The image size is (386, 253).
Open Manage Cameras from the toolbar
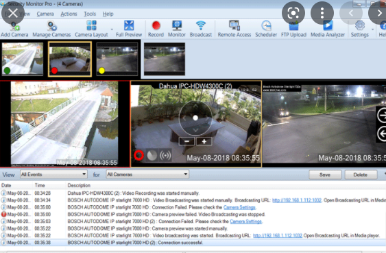(51, 29)
